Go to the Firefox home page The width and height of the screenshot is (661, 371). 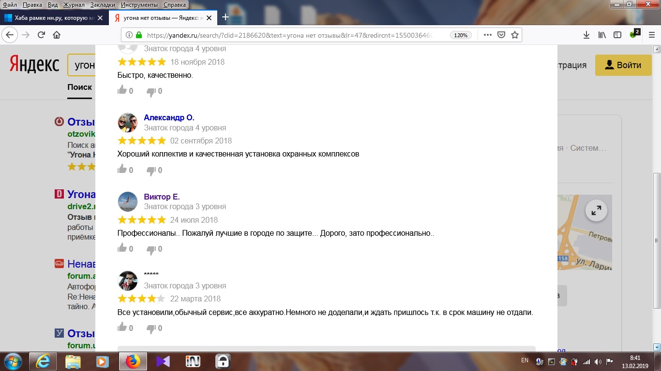tap(57, 35)
